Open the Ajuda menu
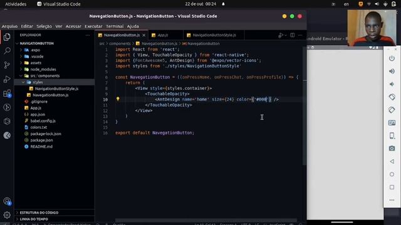Image resolution: width=401 pixels, height=225 pixels. pyautogui.click(x=133, y=26)
